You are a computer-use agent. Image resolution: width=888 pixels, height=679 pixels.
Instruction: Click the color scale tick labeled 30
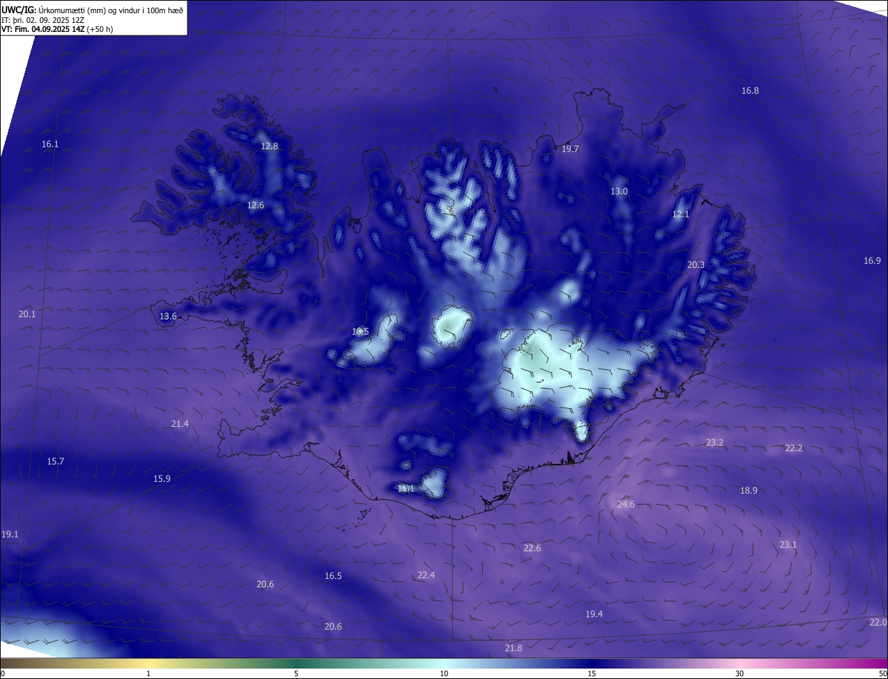(x=740, y=674)
